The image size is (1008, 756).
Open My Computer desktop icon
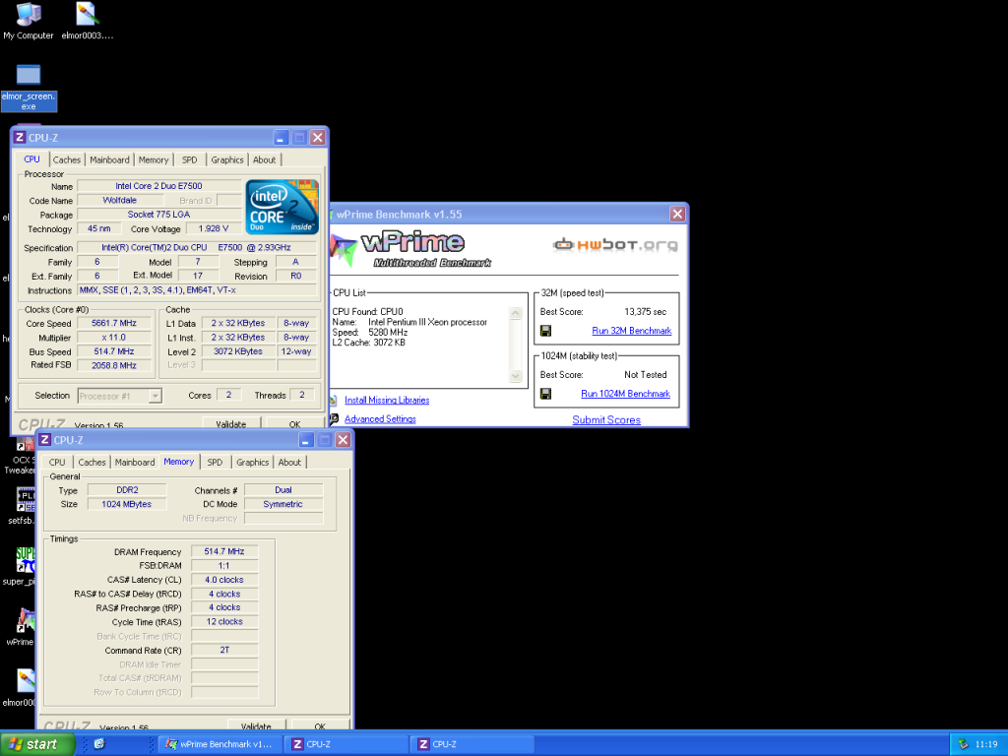(x=29, y=15)
